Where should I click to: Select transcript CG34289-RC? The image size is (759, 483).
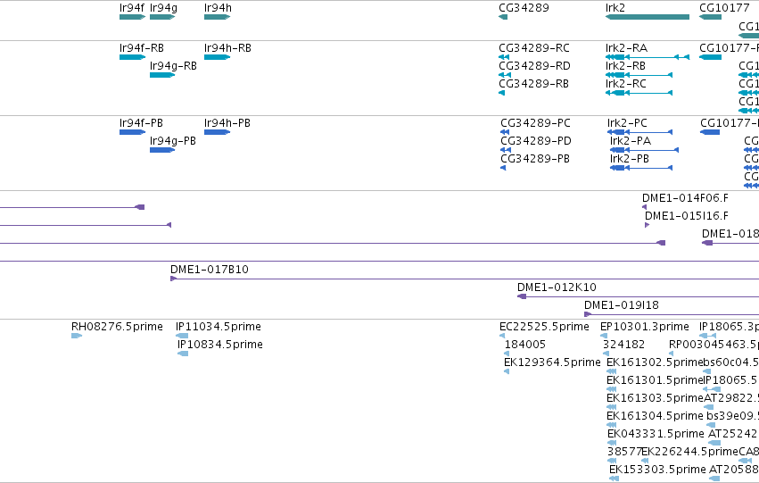tap(504, 57)
